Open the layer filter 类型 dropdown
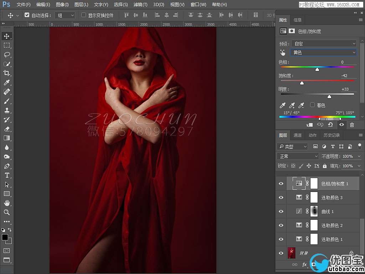 click(x=292, y=147)
